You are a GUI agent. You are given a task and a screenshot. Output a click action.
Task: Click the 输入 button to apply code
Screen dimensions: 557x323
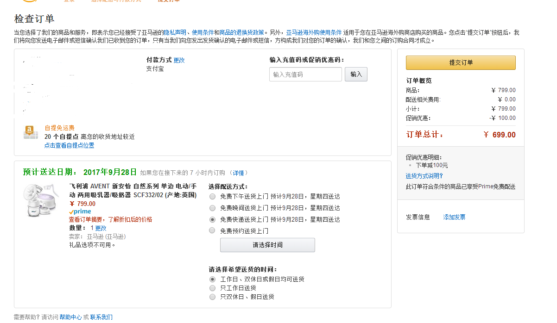[x=356, y=74]
